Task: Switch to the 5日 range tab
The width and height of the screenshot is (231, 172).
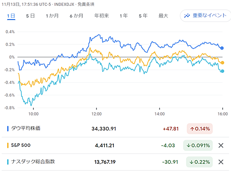Action: pyautogui.click(x=30, y=16)
